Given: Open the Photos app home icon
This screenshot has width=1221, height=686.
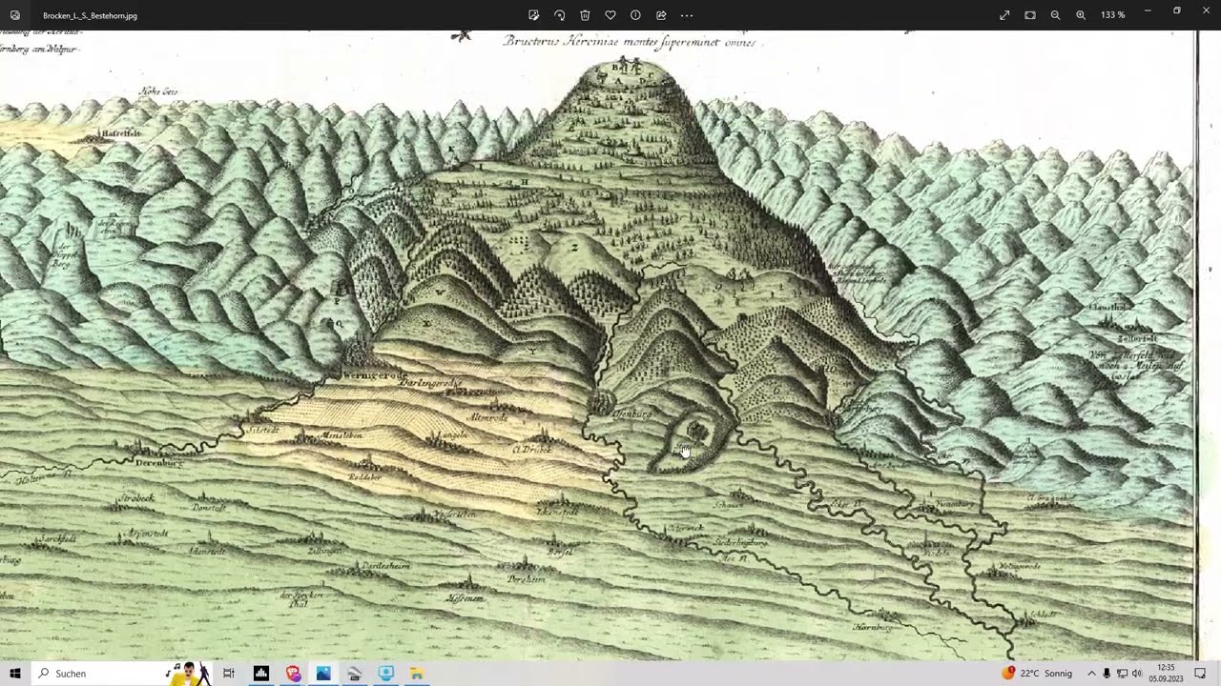Looking at the screenshot, I should coord(15,15).
